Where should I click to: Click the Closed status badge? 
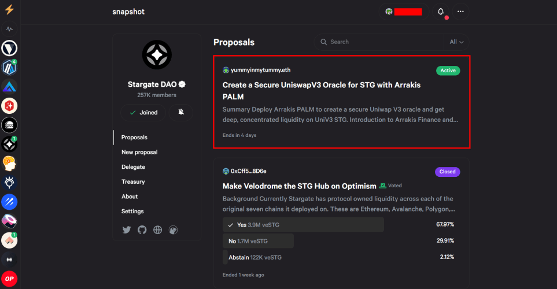[x=447, y=172]
